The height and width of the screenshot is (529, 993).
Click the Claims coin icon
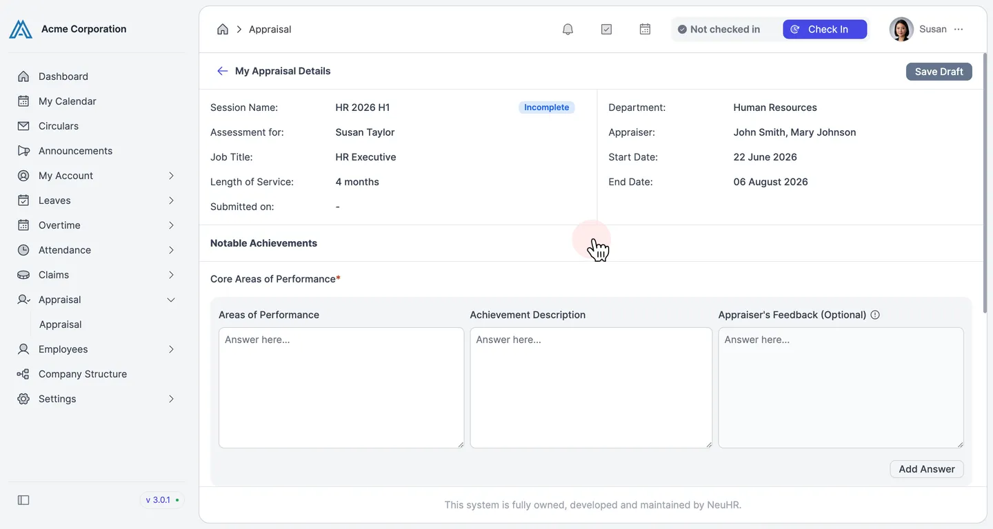tap(23, 275)
